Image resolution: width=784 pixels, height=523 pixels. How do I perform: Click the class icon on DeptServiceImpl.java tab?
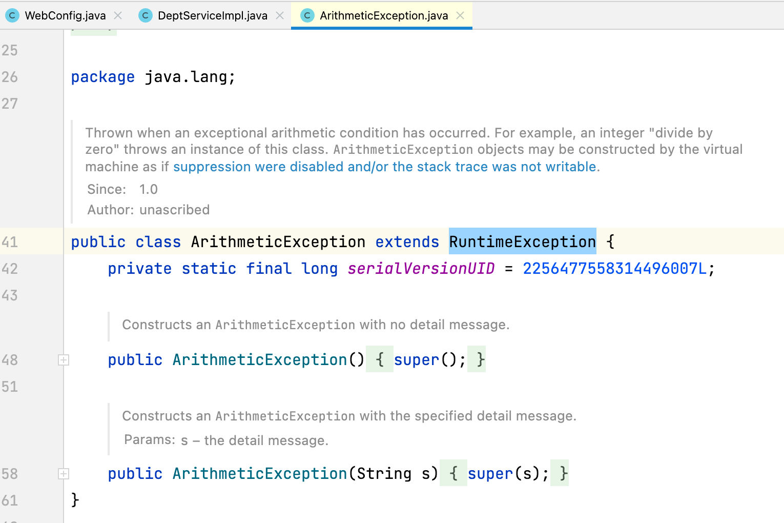pyautogui.click(x=146, y=15)
